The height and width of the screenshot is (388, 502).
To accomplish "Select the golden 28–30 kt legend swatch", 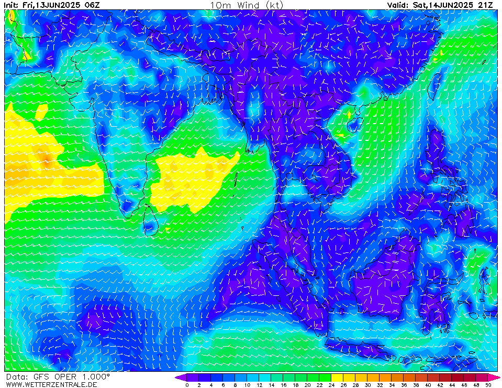I will point(362,378).
